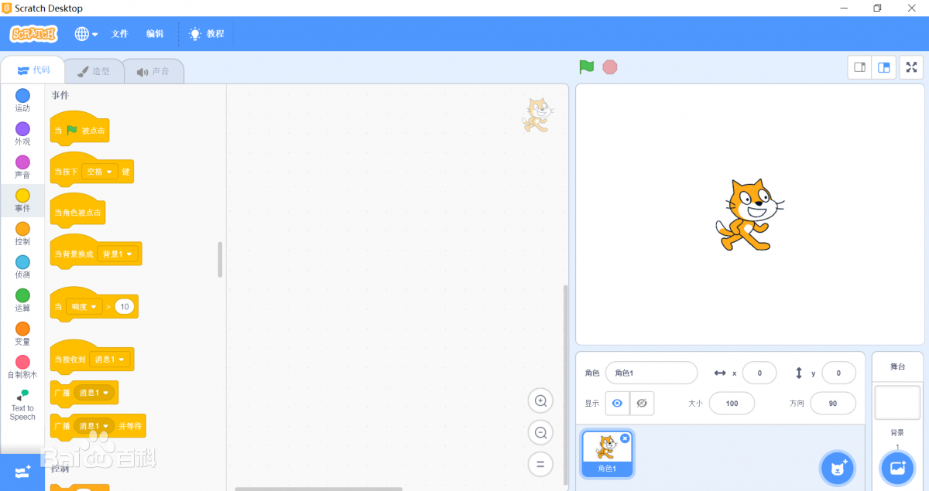Show the sprite using eye icon
Screen dimensions: 929x491
click(617, 403)
